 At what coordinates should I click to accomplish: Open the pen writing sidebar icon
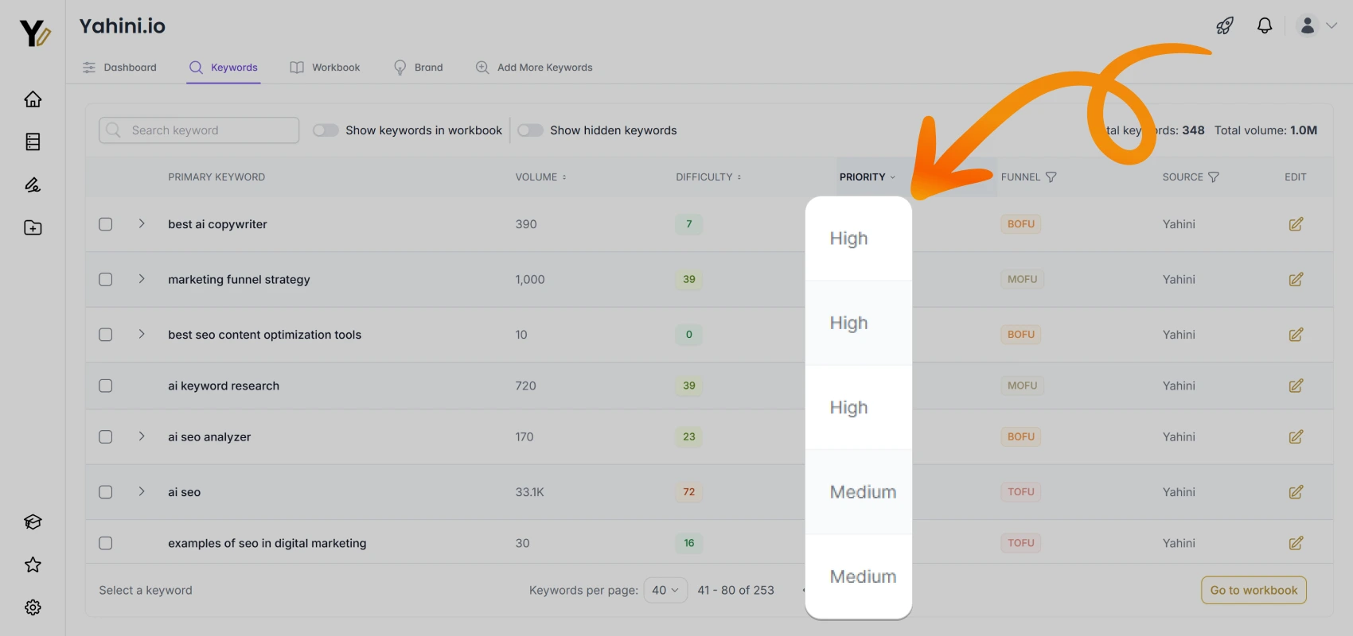(33, 185)
